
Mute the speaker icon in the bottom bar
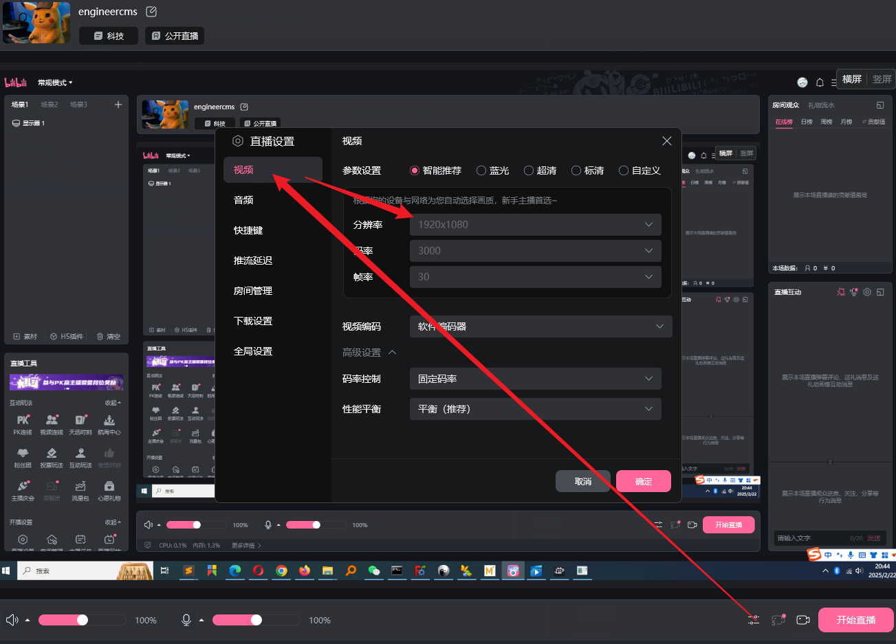click(12, 620)
